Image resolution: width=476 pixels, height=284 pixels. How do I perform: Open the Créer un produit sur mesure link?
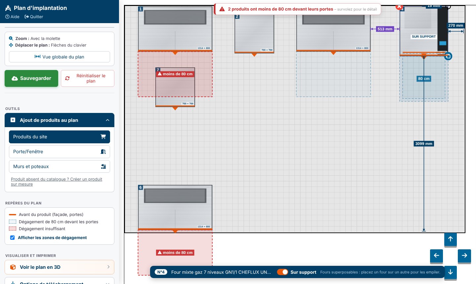click(57, 182)
